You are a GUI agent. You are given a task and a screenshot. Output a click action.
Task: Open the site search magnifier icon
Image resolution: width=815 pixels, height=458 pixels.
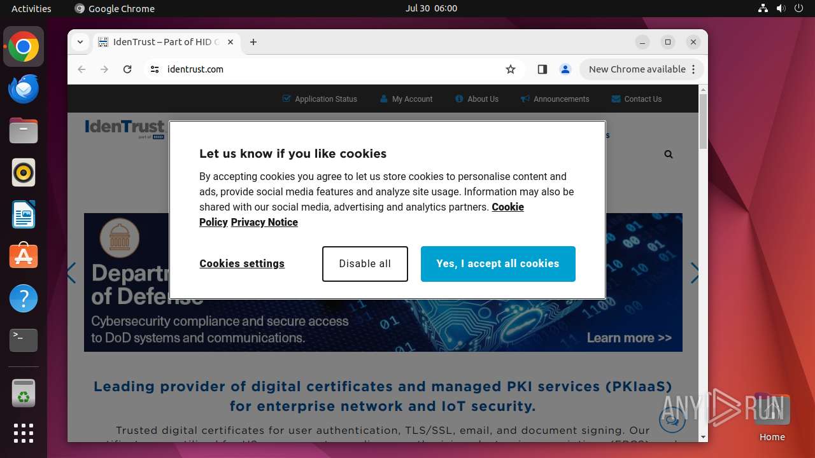point(669,154)
